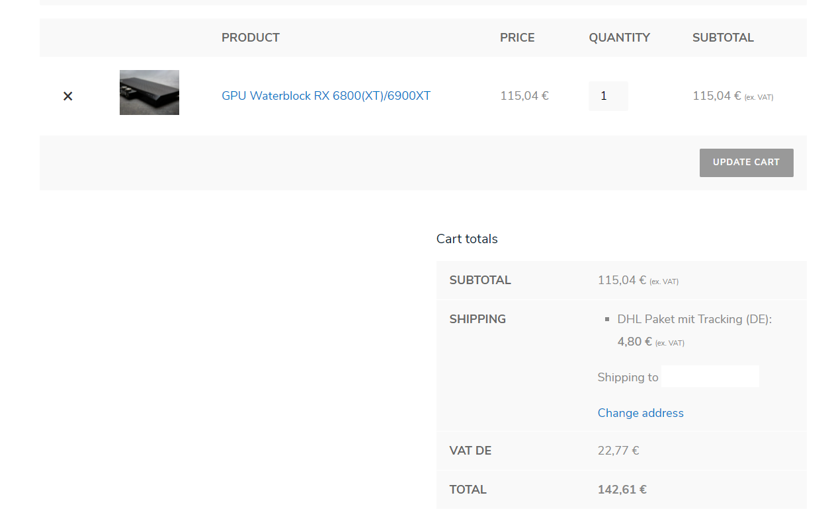The image size is (830, 524).
Task: Click the item subtotal in the product row
Action: click(x=716, y=96)
